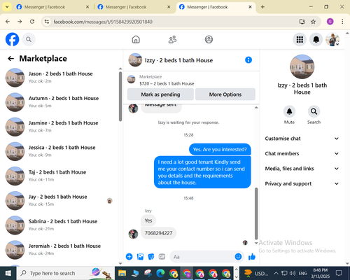This screenshot has height=280, width=350.
Task: Send a thumbs-up like
Action: click(x=252, y=257)
